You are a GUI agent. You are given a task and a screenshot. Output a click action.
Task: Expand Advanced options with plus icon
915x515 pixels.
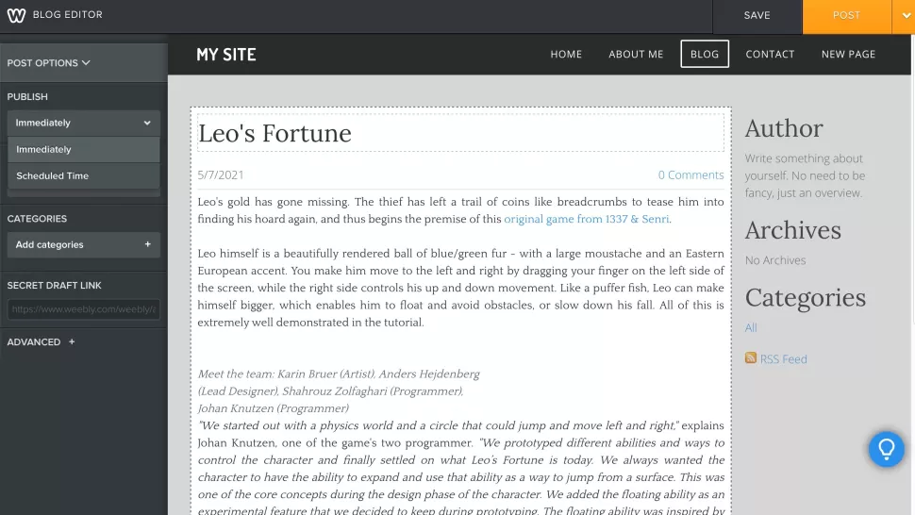click(72, 341)
